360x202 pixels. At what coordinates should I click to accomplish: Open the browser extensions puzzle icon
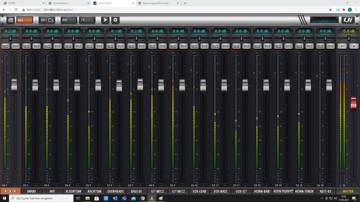(344, 10)
